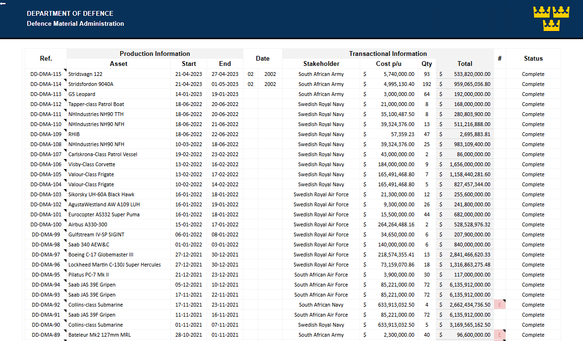The image size is (583, 341).
Task: Select the 2002 date cell in the DD-DMA-115 row
Action: pyautogui.click(x=270, y=74)
